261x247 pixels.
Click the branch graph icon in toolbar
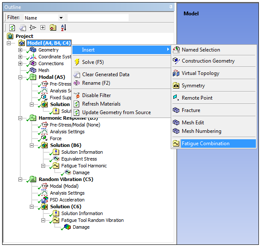[32, 28]
